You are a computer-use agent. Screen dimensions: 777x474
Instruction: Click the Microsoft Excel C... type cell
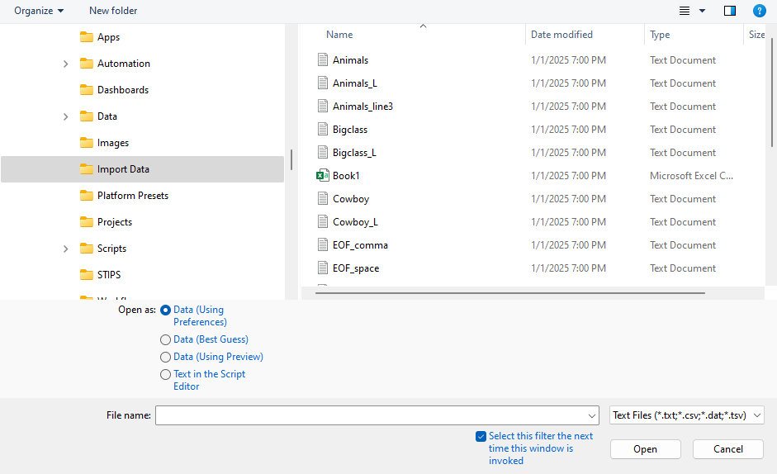(x=691, y=176)
